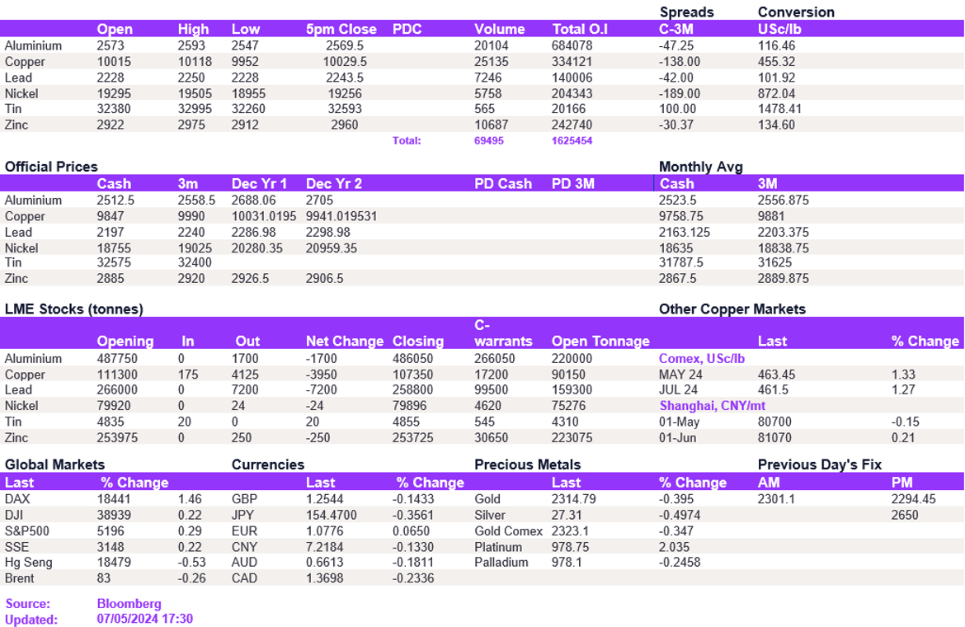The width and height of the screenshot is (965, 627).
Task: Click Lead 5pm Close 2243.5
Action: click(344, 78)
